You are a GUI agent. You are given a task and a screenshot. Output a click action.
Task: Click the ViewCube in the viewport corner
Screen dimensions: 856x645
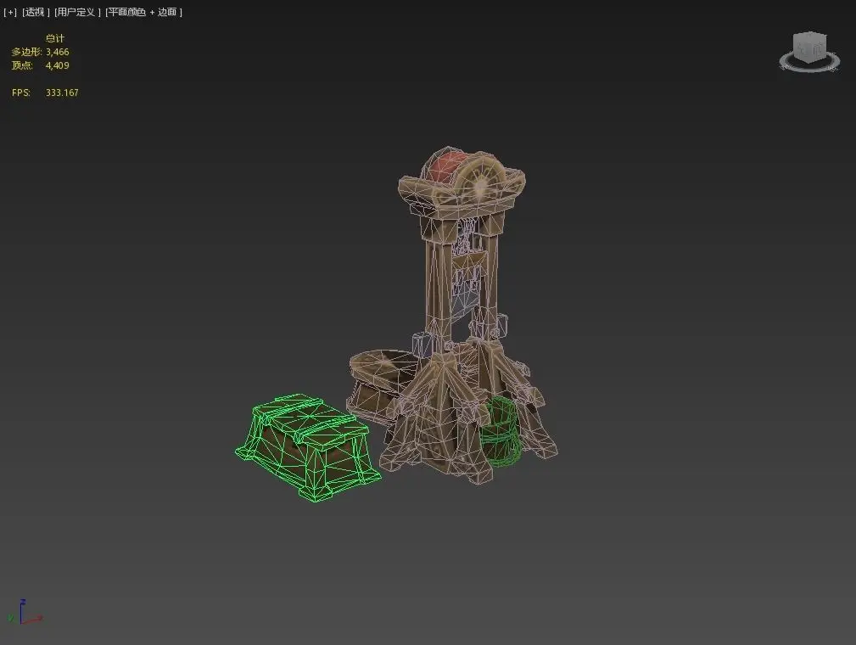(x=810, y=47)
